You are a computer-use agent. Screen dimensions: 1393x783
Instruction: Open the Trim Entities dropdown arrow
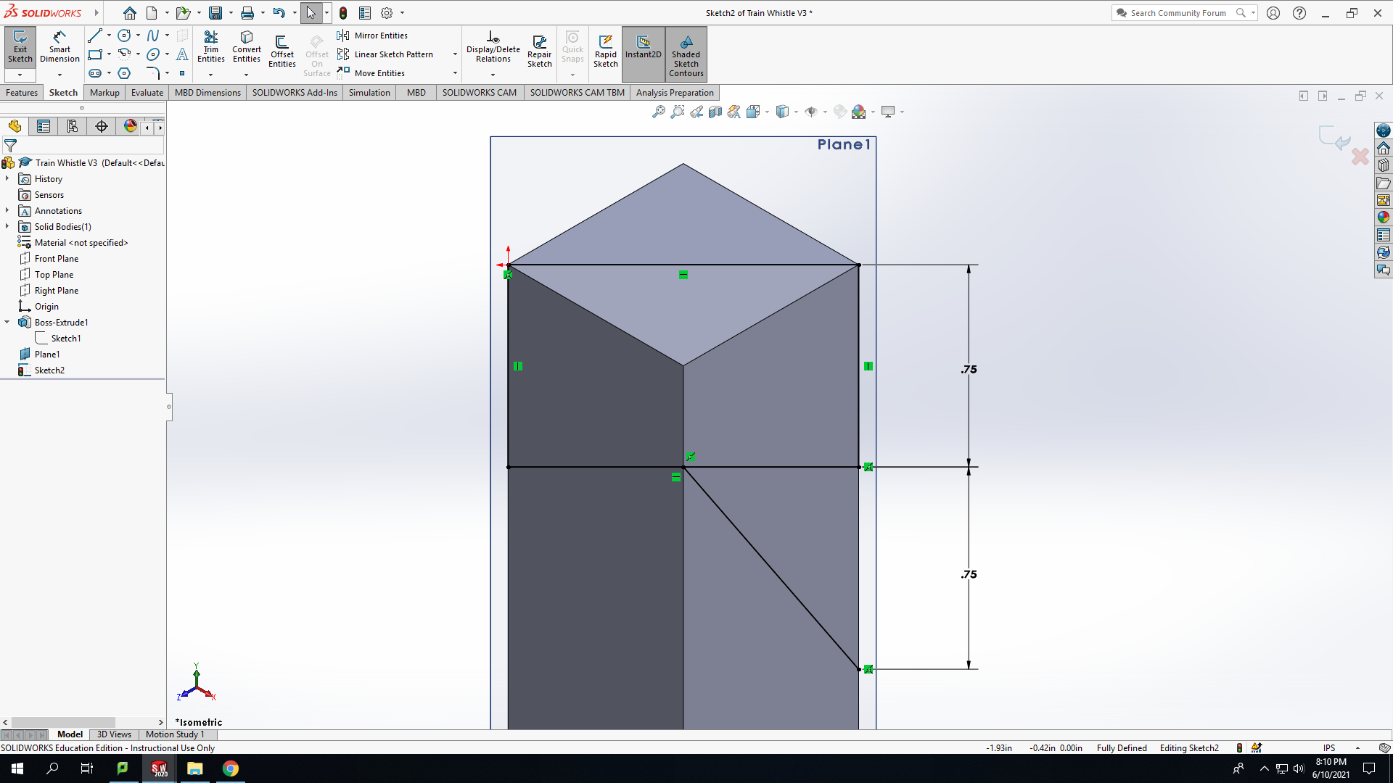210,75
